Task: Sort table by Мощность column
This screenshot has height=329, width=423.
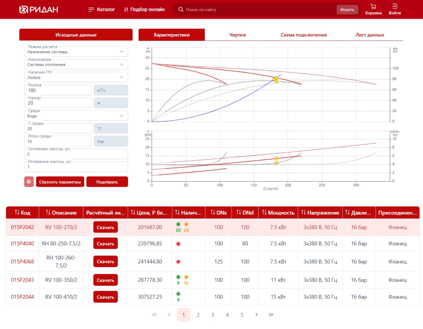Action: (x=278, y=213)
